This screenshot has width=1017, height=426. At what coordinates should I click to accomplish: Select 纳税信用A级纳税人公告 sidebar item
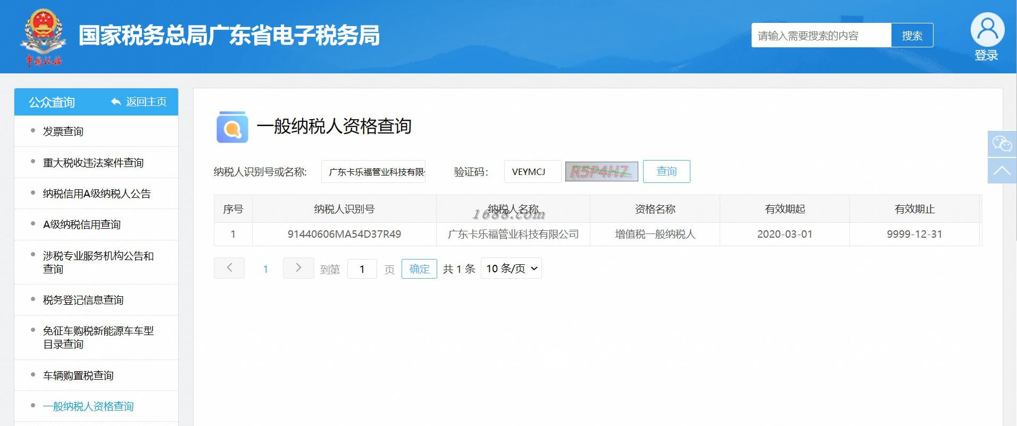coord(97,194)
